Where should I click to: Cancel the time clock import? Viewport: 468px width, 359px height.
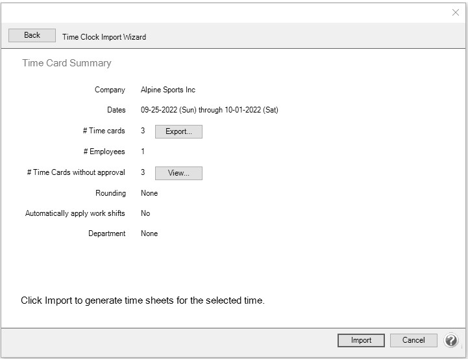(413, 340)
